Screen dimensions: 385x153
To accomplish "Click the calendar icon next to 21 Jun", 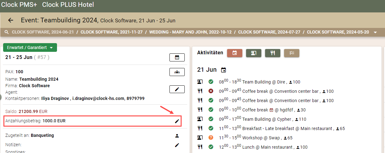I will [x=223, y=70].
